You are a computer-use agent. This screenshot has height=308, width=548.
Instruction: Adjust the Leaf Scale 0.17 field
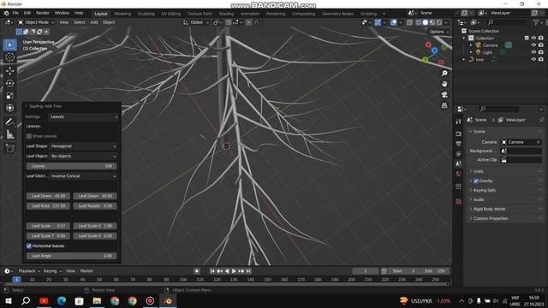[x=48, y=226]
